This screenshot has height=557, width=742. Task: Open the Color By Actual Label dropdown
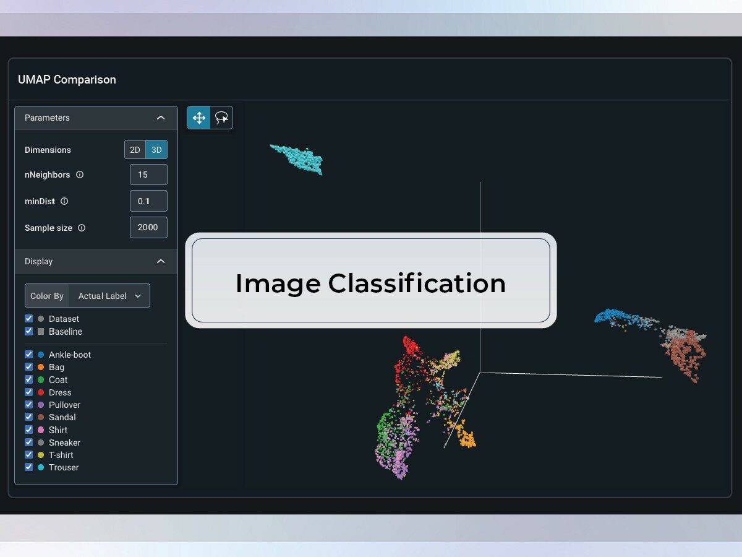(x=109, y=296)
